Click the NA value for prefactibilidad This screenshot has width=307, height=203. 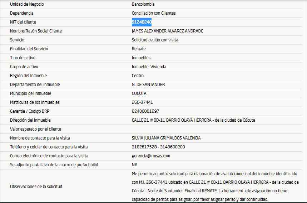tap(134, 165)
